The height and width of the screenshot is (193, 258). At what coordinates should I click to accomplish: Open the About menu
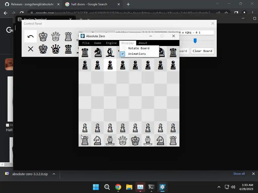click(x=143, y=43)
